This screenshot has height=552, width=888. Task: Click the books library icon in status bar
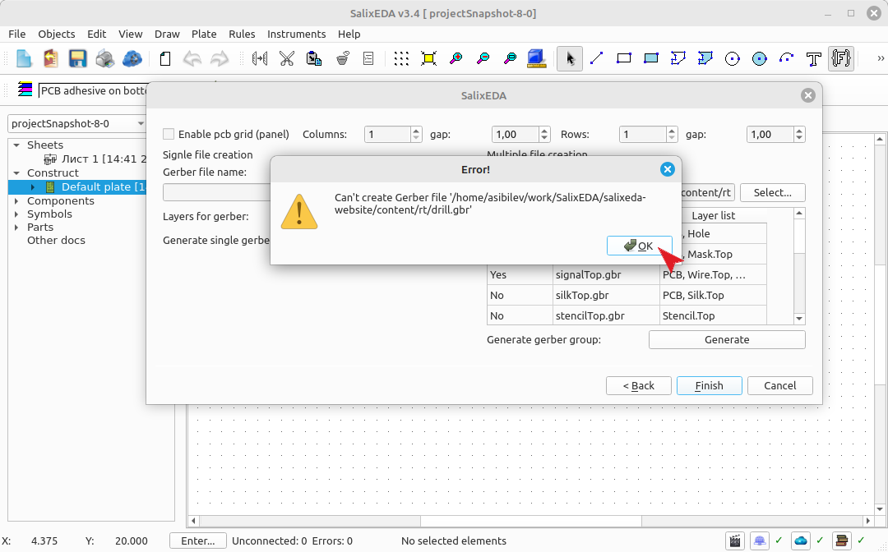coord(842,540)
